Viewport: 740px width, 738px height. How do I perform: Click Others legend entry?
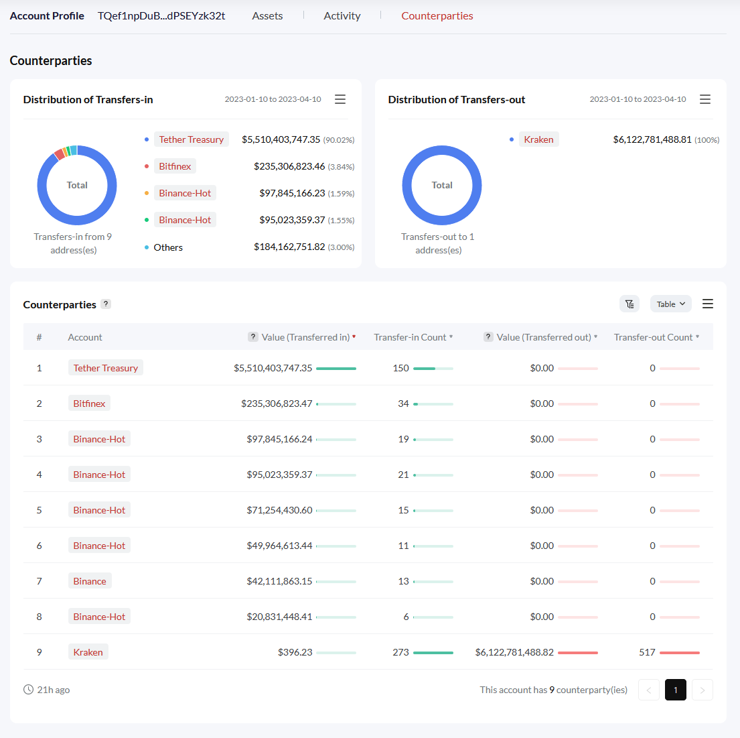pyautogui.click(x=168, y=247)
